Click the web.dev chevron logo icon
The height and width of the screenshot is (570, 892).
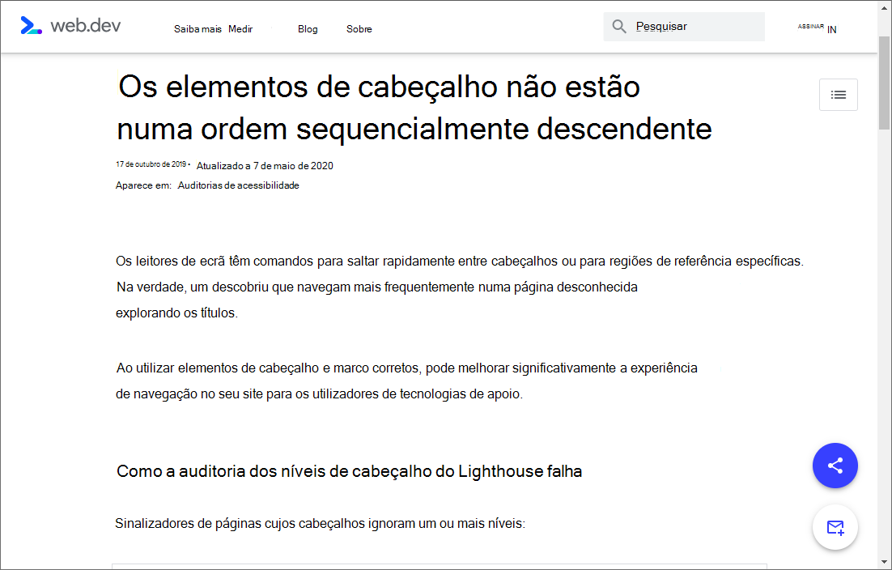(x=31, y=25)
